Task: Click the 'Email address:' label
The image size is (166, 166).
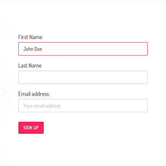Action: [34, 94]
